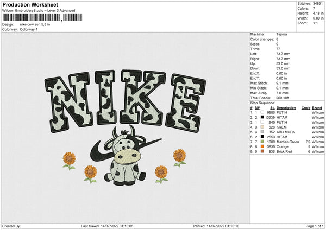Click design name 'nike cow sun 5,8 in'
This screenshot has height=230, width=326.
pyautogui.click(x=35, y=24)
